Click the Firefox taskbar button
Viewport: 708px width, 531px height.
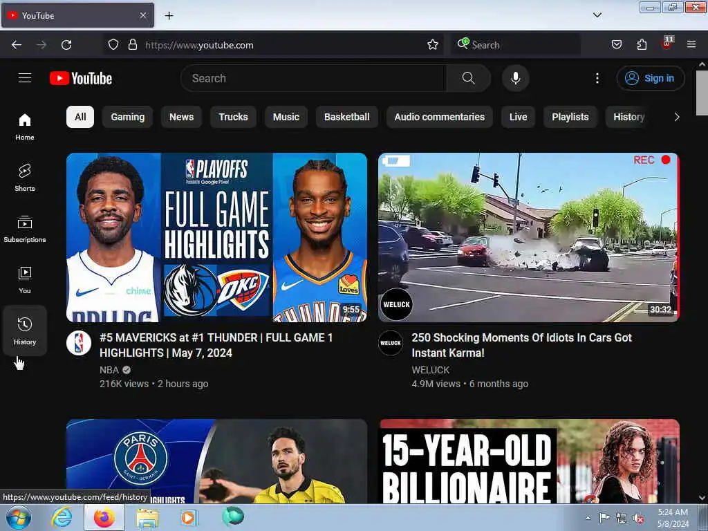[104, 517]
